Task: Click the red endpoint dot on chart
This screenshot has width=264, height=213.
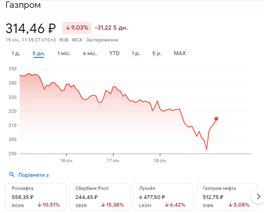Action: [x=216, y=119]
